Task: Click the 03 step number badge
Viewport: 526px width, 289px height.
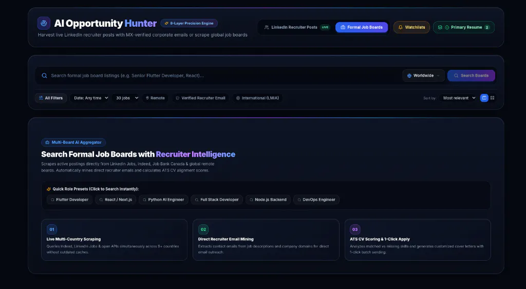Action: [355, 229]
